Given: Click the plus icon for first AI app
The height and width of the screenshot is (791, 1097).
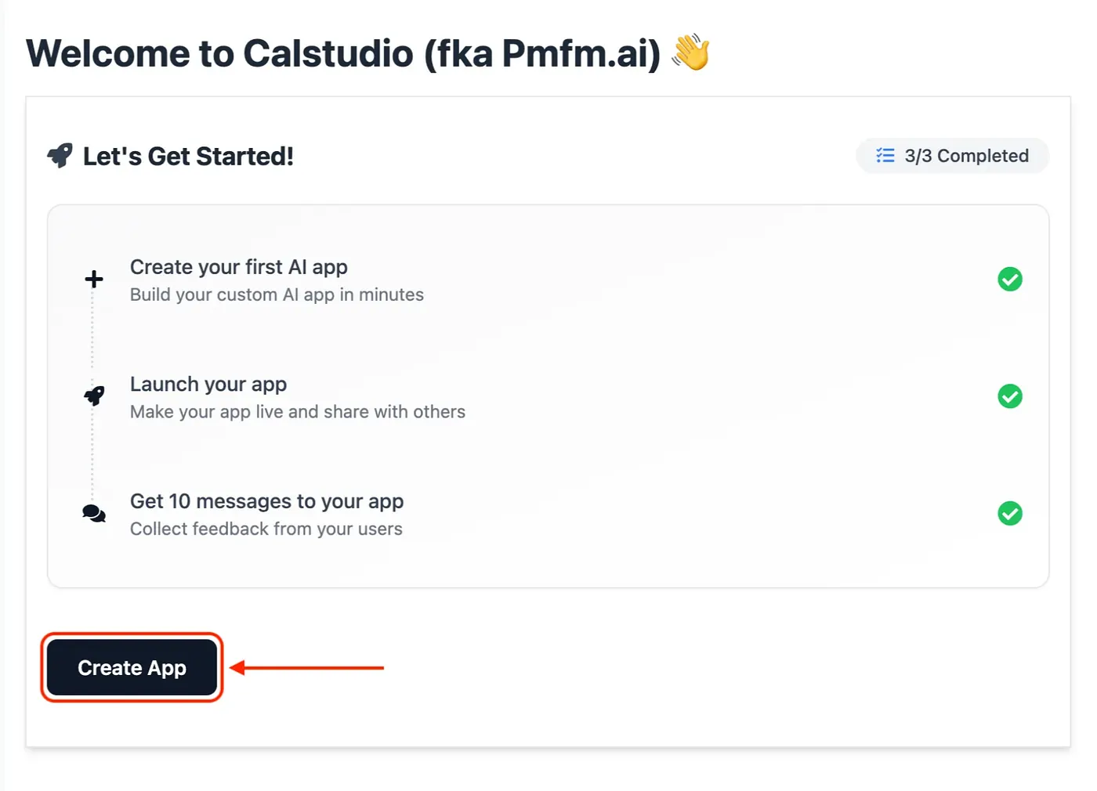Looking at the screenshot, I should click(94, 279).
